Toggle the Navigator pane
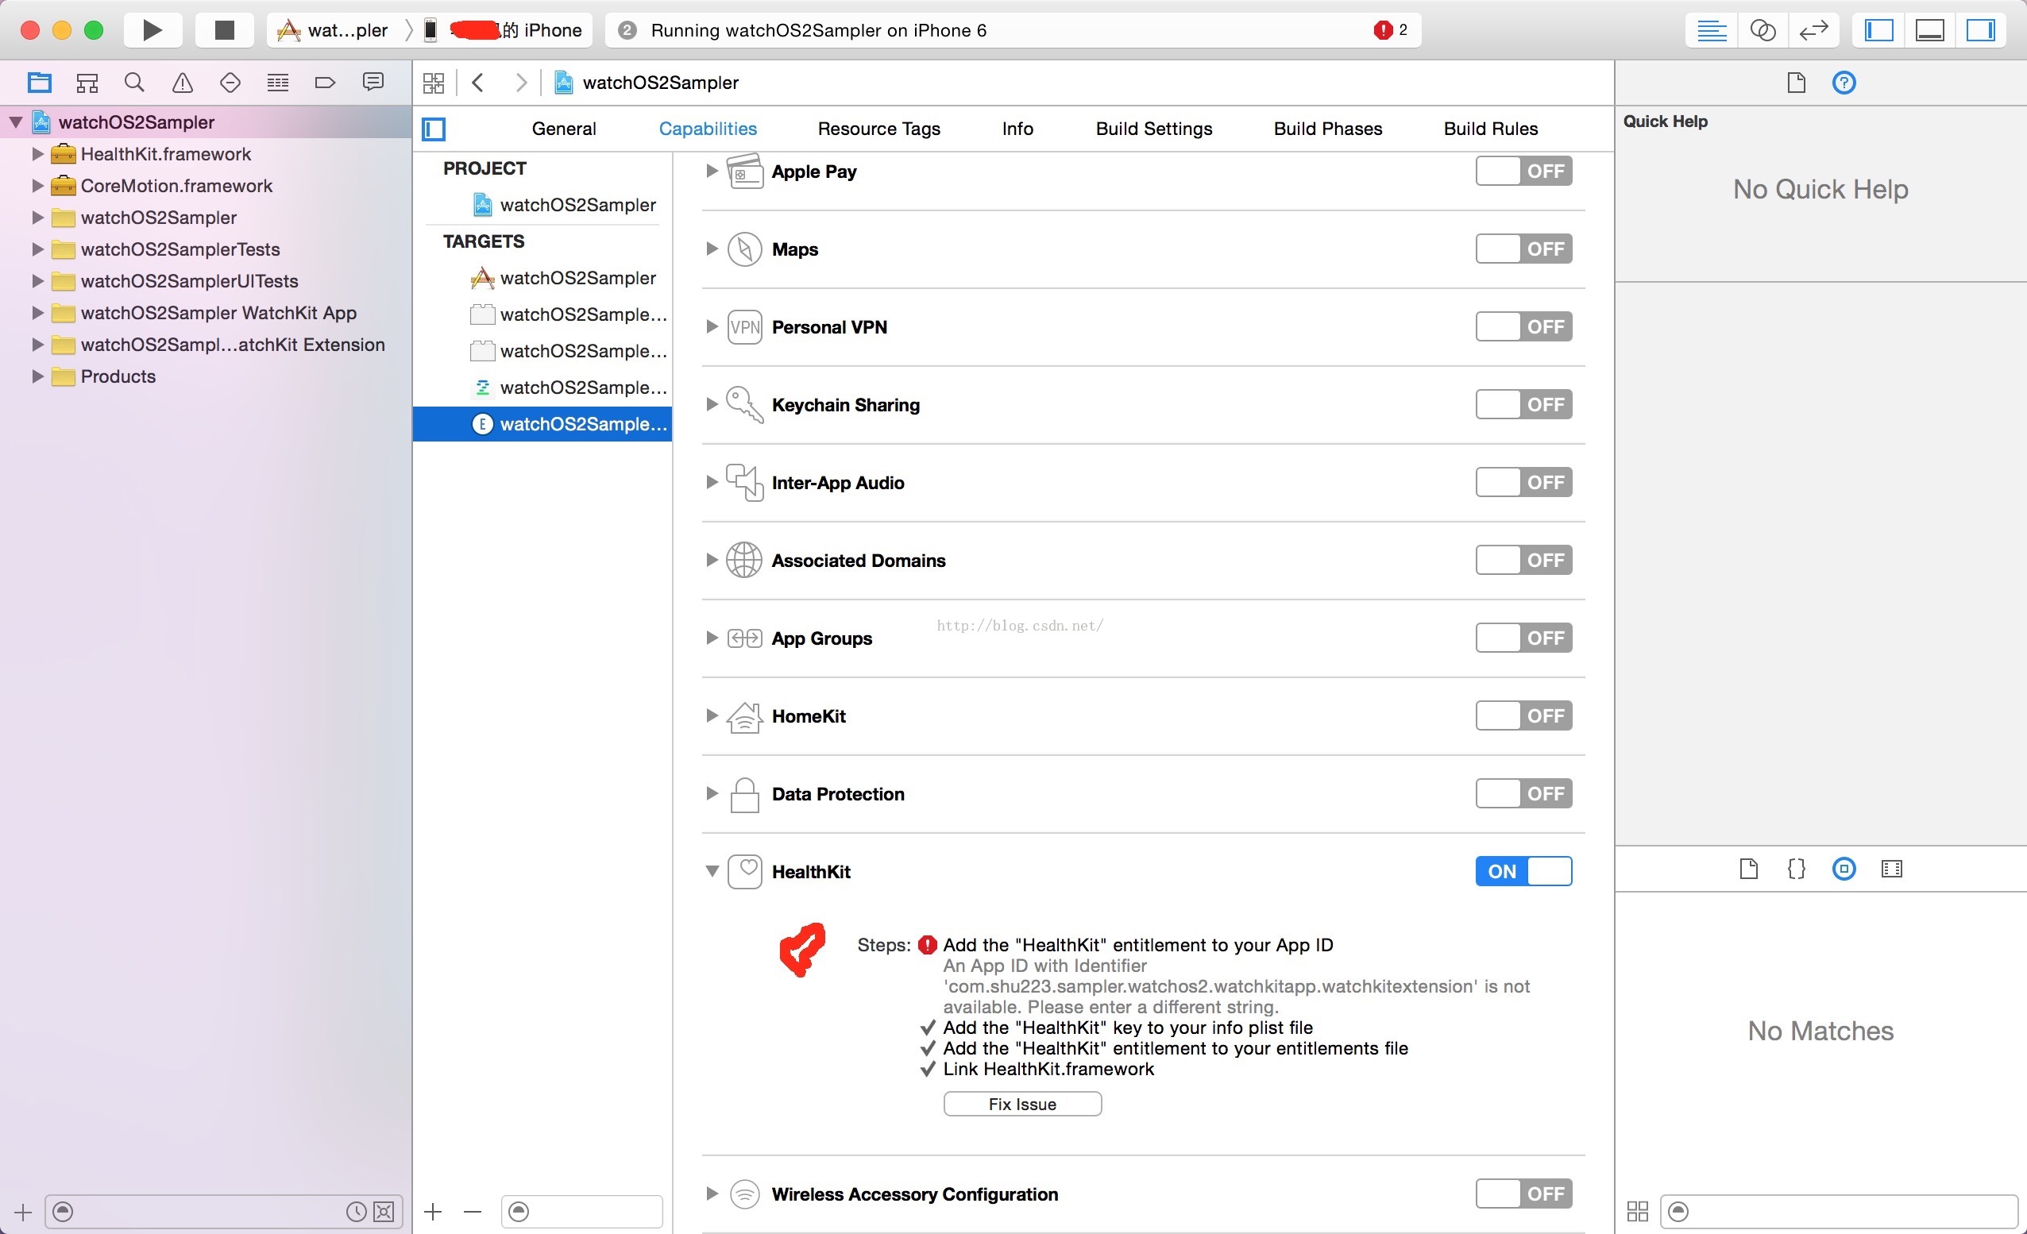 (1879, 30)
